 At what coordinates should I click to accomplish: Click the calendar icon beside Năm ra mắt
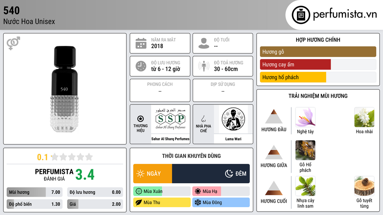[x=141, y=43]
